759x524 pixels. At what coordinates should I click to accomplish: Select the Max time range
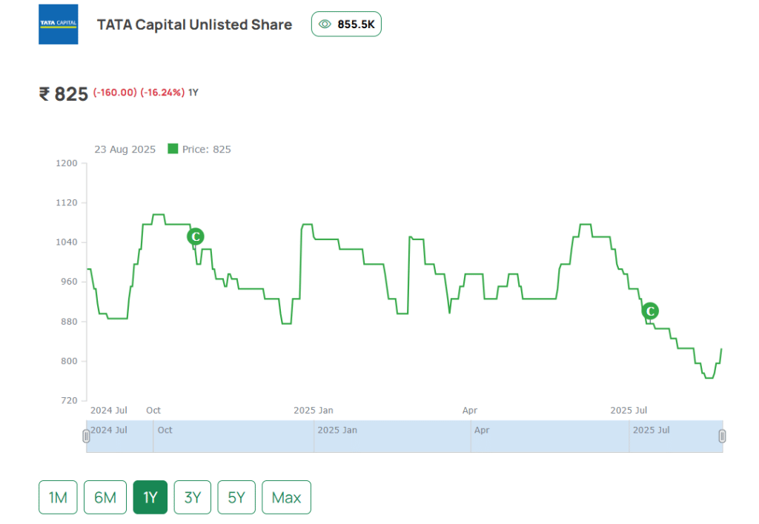coord(287,497)
